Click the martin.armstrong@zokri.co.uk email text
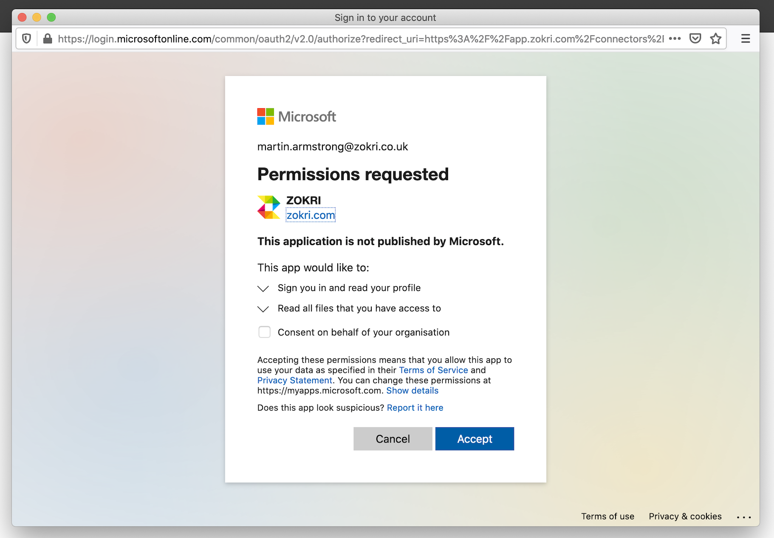This screenshot has height=538, width=774. click(333, 147)
